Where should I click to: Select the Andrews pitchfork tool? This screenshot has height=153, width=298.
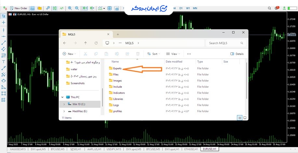tap(4, 74)
